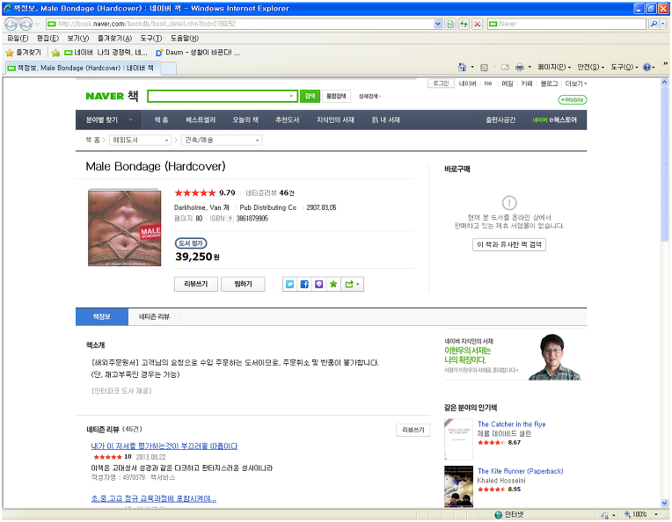
Task: Click the browser Back arrow button
Action: tap(11, 24)
